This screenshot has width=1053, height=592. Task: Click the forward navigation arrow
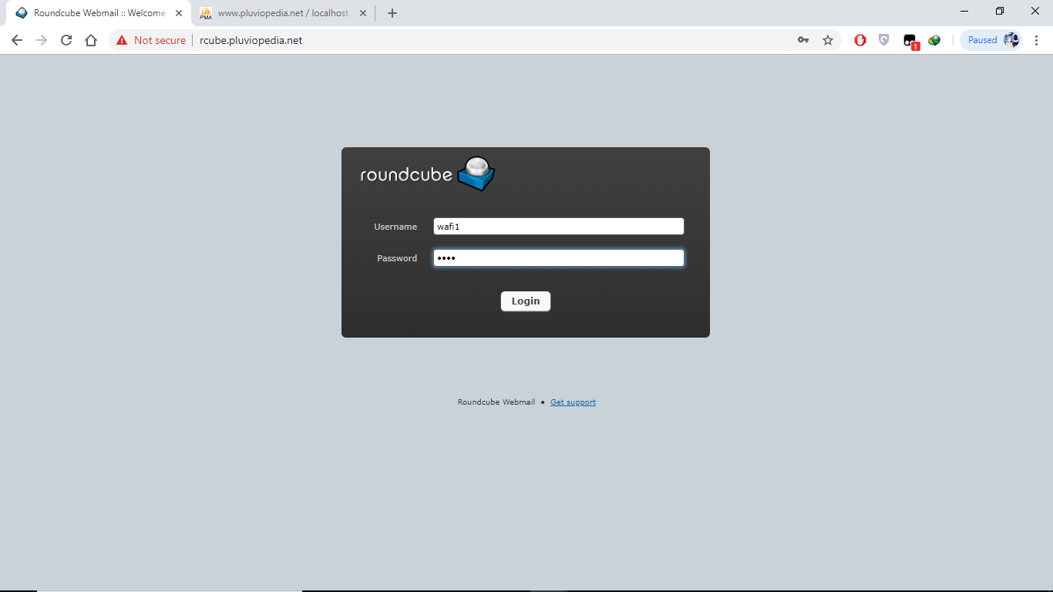tap(41, 39)
